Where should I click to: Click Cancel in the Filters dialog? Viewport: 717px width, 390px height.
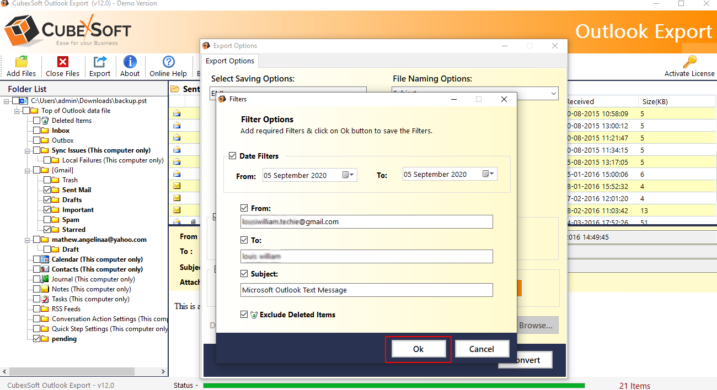[x=481, y=349]
